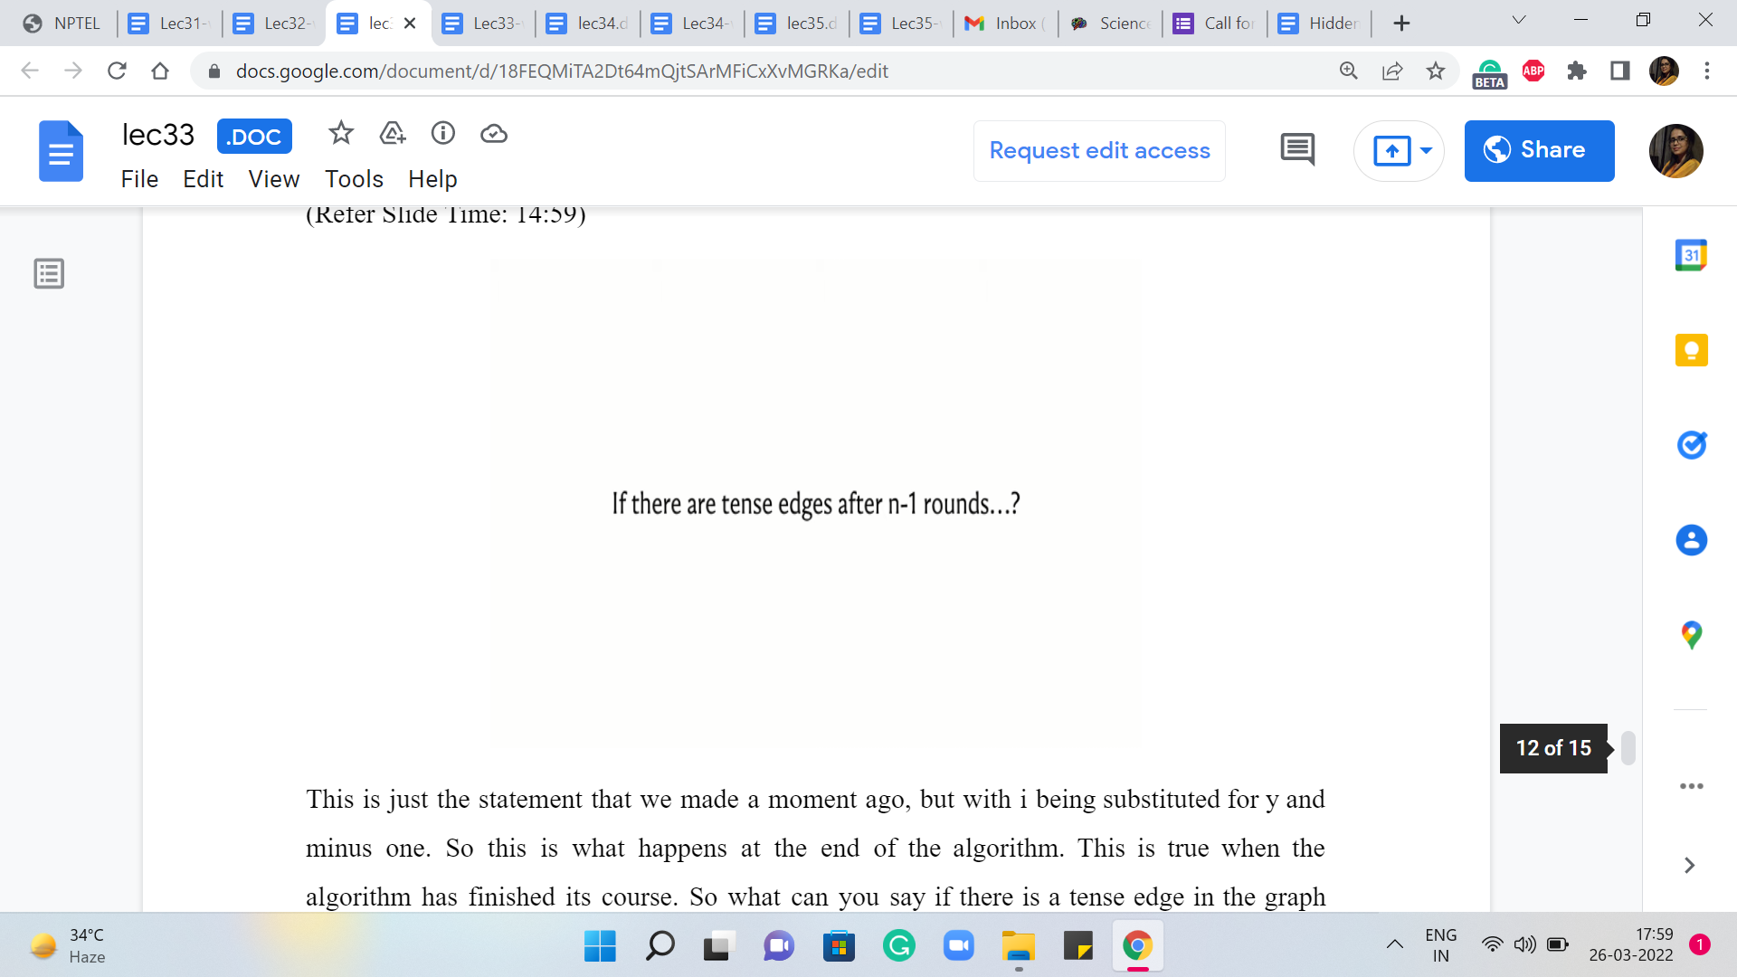Expand the tab search chevron
The image size is (1737, 977).
click(1519, 21)
